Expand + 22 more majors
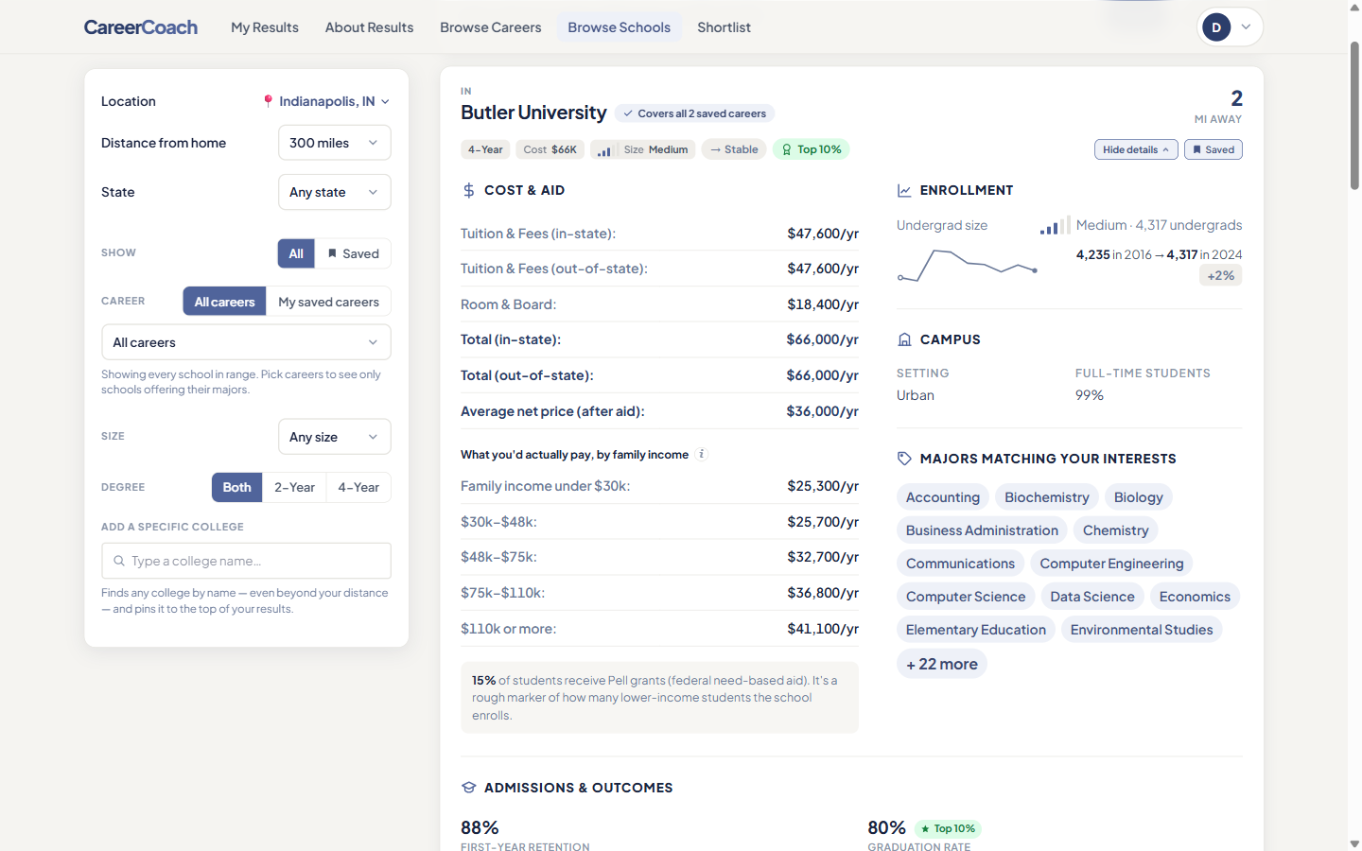The width and height of the screenshot is (1362, 851). pyautogui.click(x=942, y=664)
